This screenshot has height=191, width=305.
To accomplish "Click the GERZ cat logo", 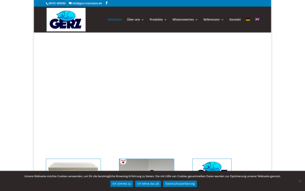I will tap(66, 19).
